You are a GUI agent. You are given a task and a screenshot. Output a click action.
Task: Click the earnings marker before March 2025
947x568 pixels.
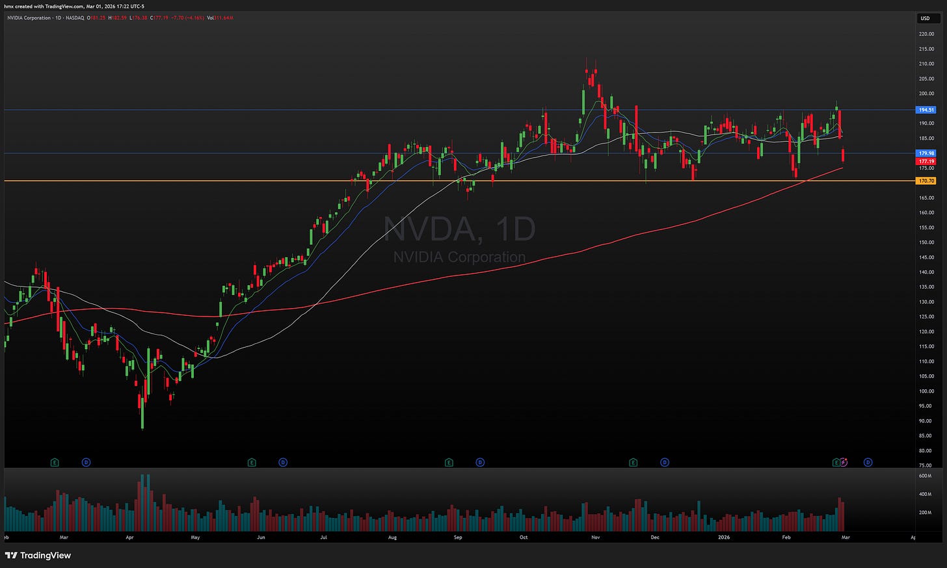coord(55,463)
